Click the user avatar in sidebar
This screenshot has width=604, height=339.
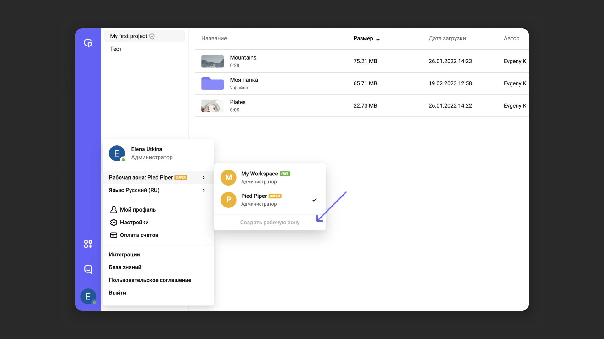88,296
